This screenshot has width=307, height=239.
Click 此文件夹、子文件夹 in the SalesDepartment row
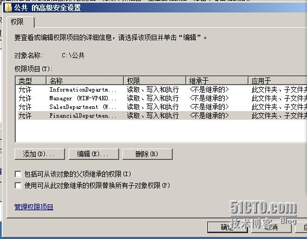point(279,107)
